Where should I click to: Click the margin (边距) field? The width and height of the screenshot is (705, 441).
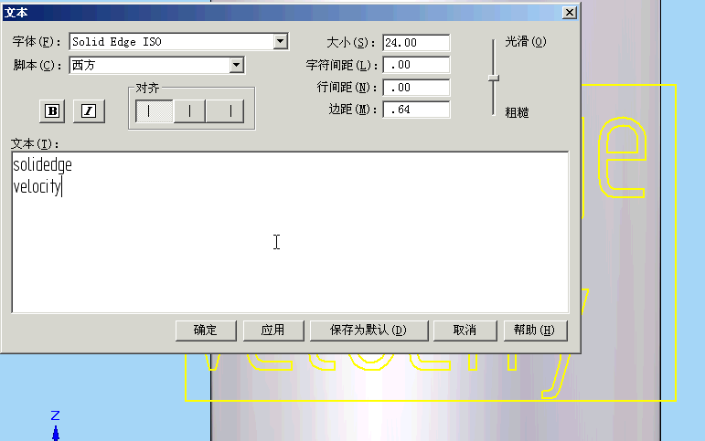point(416,110)
